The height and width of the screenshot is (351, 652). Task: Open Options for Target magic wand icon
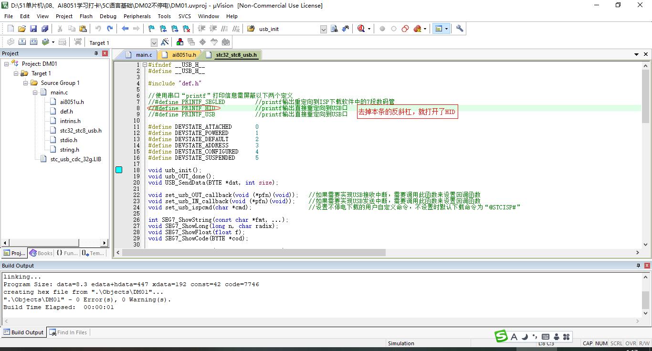[165, 42]
